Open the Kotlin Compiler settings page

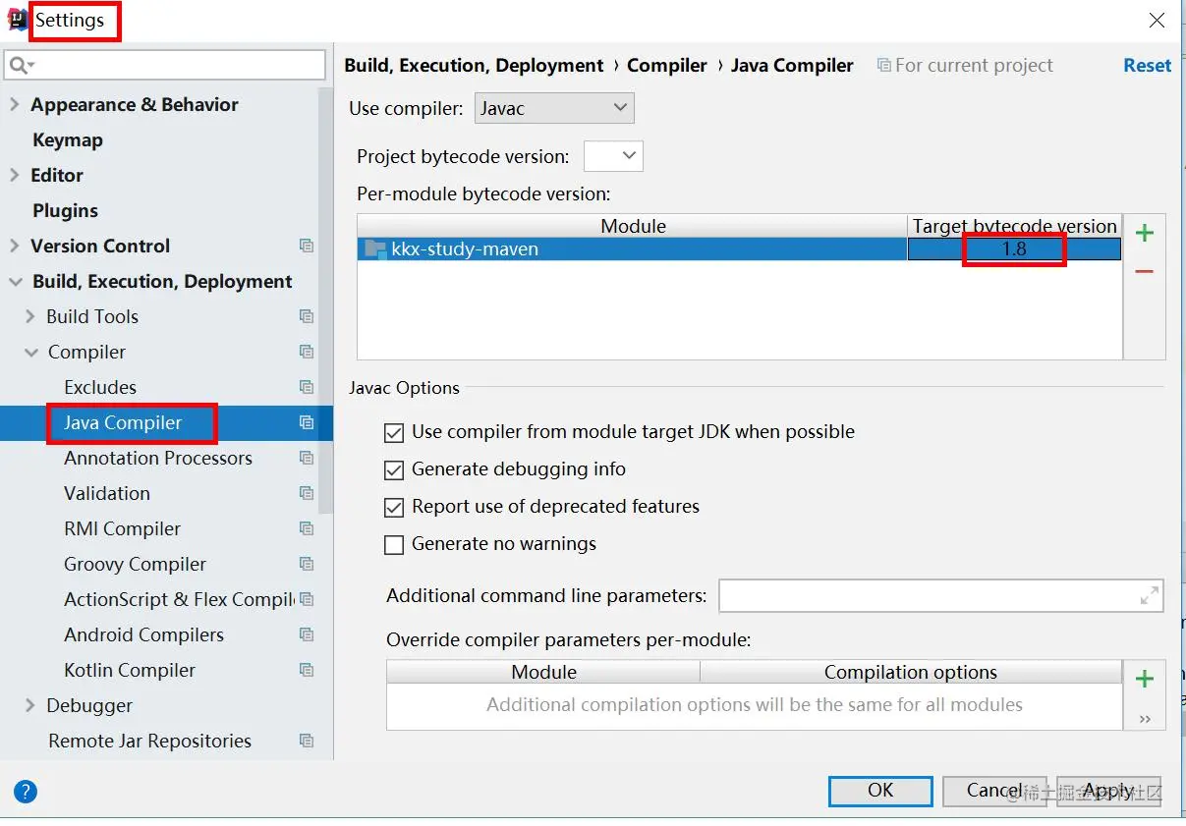click(x=130, y=670)
